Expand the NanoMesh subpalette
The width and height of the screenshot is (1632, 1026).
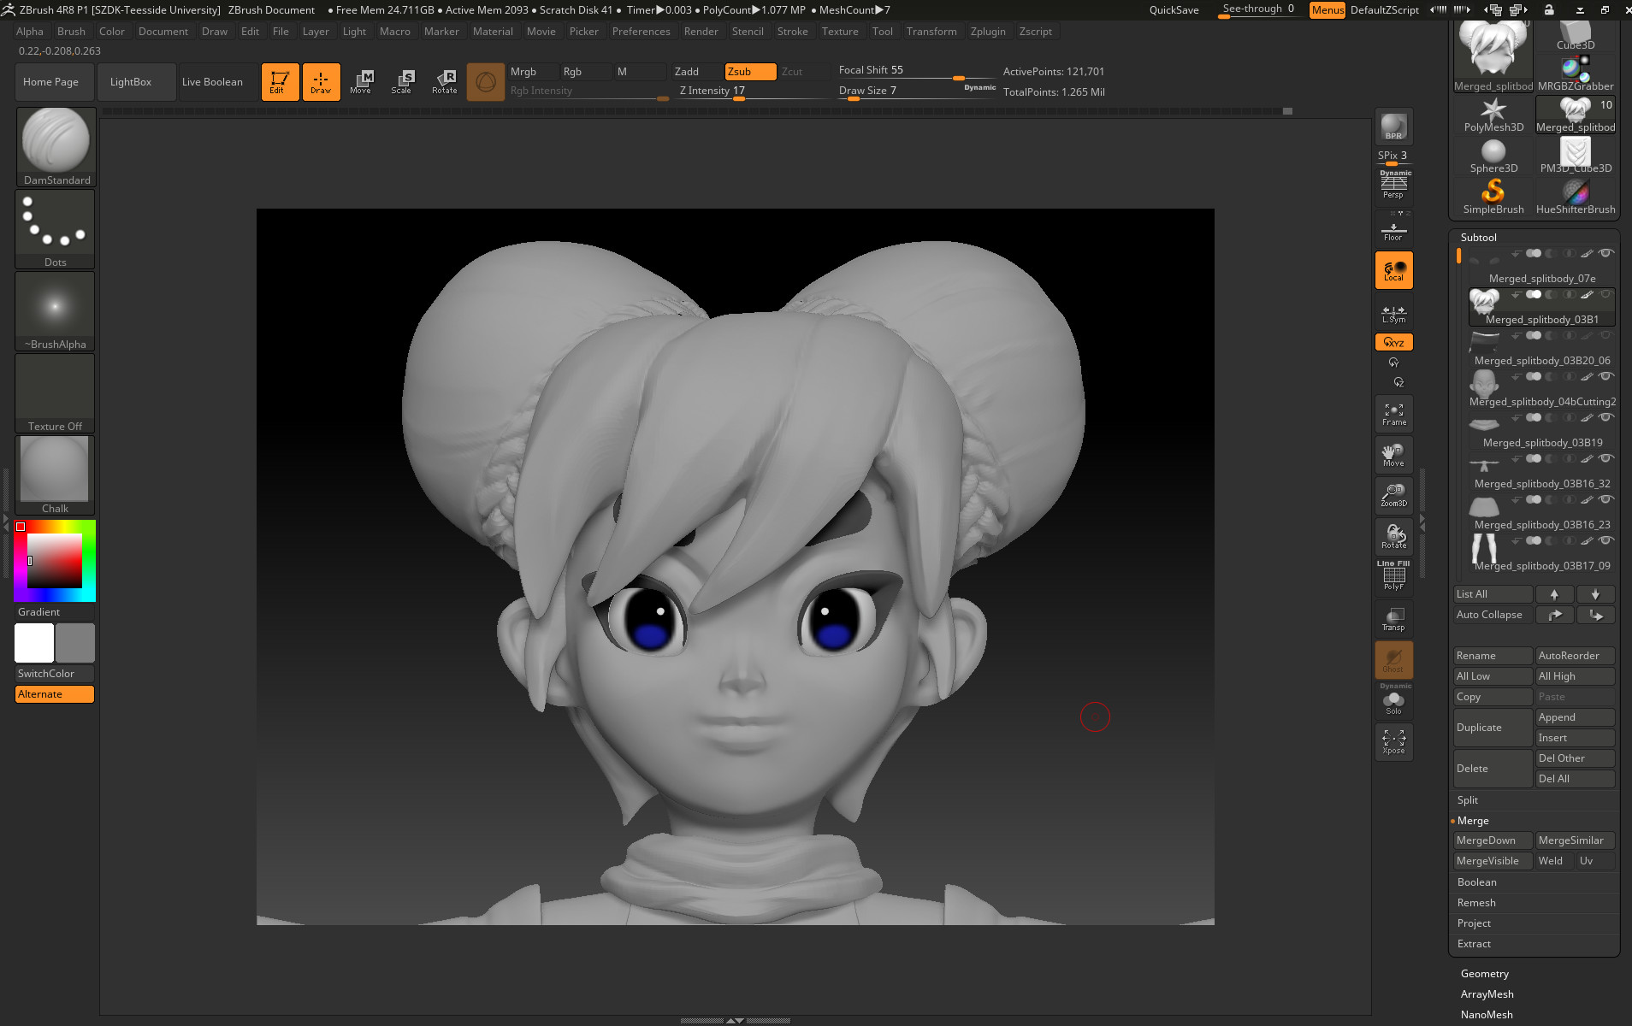tap(1487, 1014)
